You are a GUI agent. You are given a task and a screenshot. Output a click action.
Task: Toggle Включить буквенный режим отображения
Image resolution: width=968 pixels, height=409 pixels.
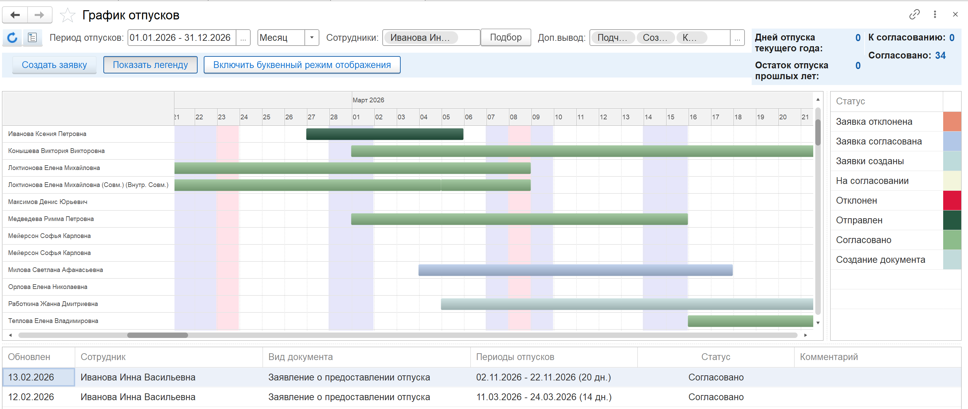pos(302,65)
